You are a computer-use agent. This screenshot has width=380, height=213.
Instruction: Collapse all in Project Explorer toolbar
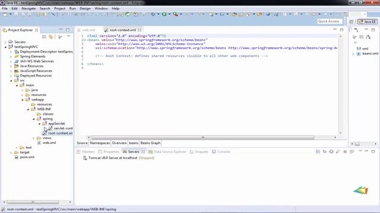click(44, 37)
